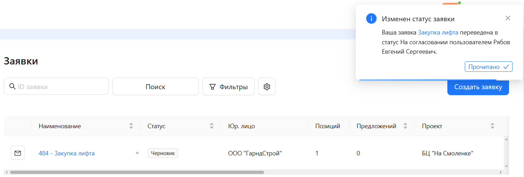
Task: Click the horizontal scrollbar right arrow
Action: tap(501, 172)
